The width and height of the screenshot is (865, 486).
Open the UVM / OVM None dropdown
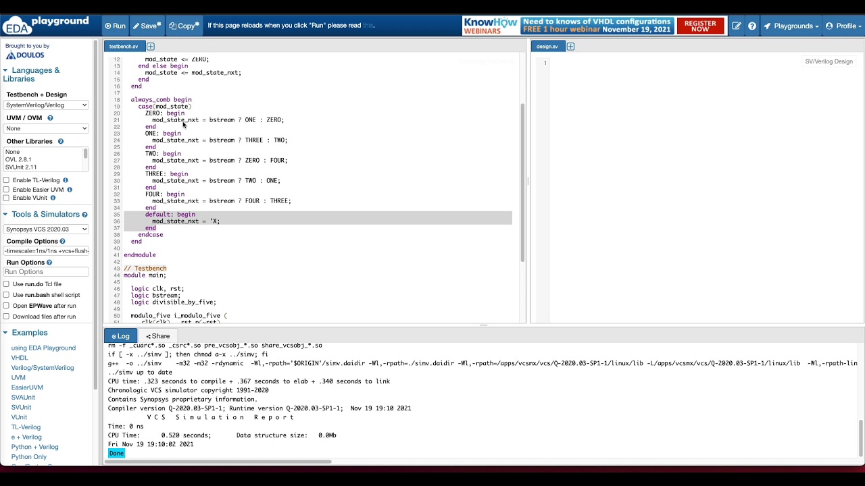coord(46,128)
